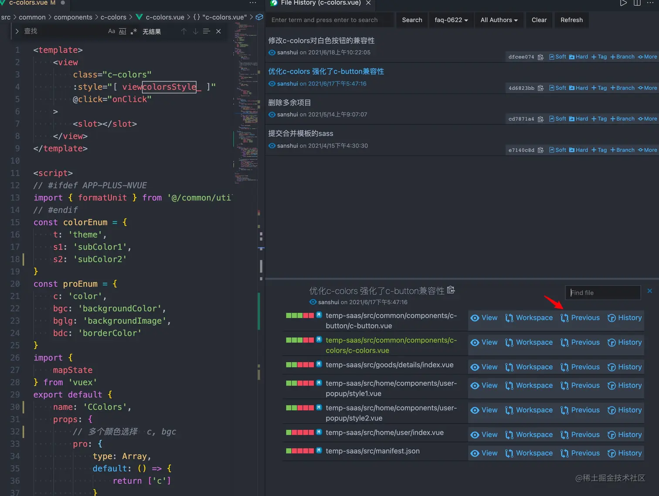
Task: Open commit 提交合并模板的sass
Action: 300,133
